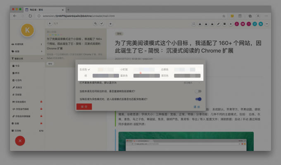Open the 已归档 archived list
Screen dimensions: 281x165
pos(27,131)
